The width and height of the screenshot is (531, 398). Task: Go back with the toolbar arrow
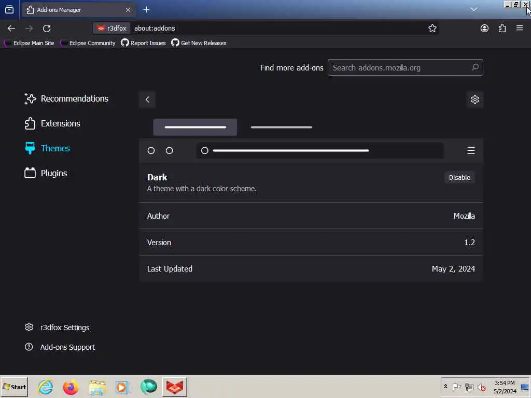(11, 29)
